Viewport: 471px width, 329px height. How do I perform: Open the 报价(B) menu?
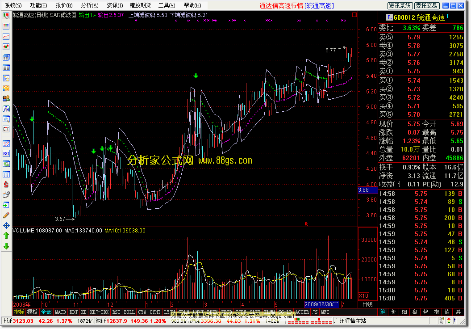pyautogui.click(x=64, y=5)
